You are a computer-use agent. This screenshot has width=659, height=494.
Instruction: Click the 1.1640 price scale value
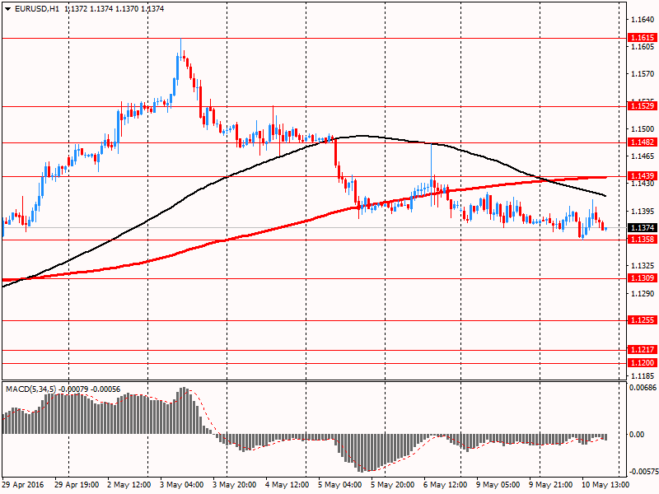(643, 19)
